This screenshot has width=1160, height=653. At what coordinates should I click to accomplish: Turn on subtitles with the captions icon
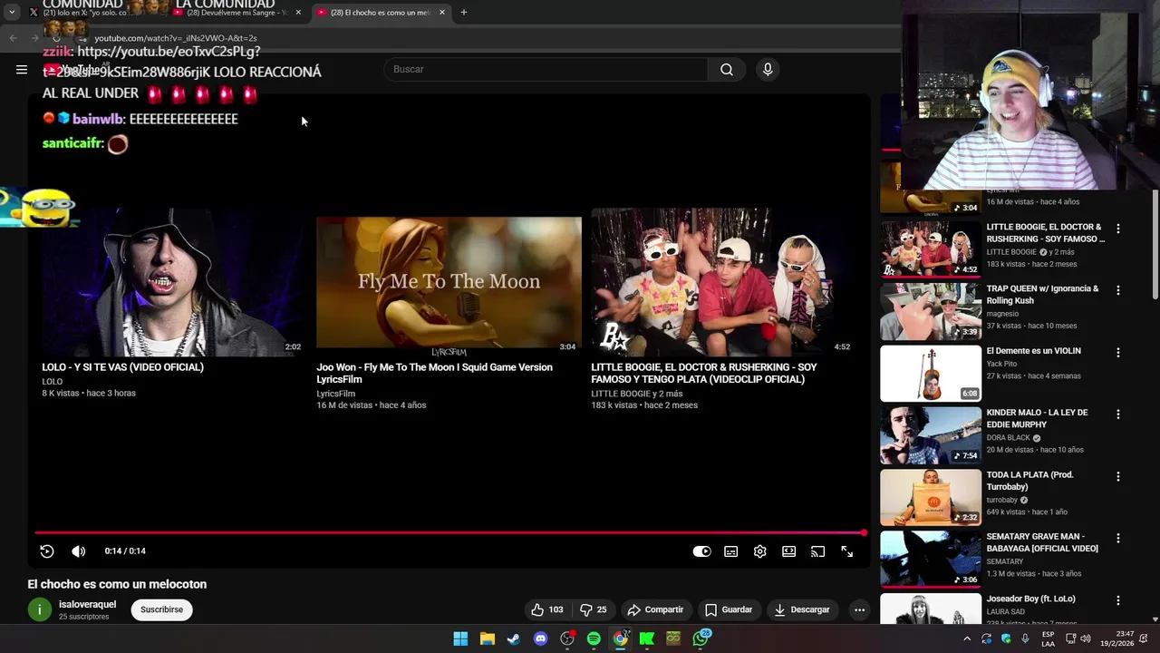click(x=731, y=551)
